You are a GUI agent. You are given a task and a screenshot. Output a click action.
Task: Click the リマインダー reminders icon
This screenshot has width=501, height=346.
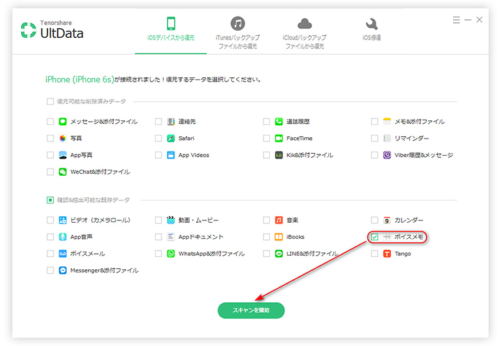click(387, 139)
